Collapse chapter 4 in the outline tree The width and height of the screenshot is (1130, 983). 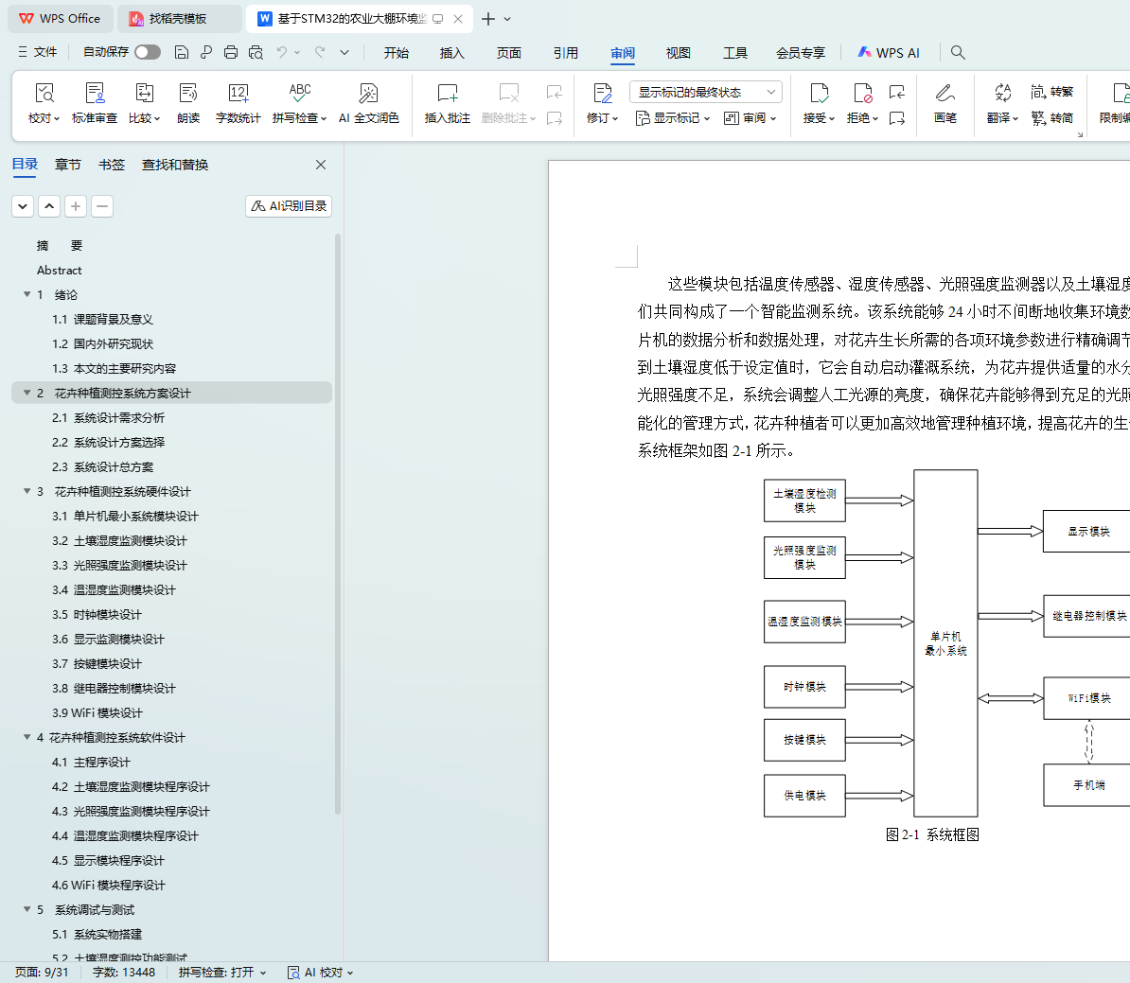coord(27,737)
